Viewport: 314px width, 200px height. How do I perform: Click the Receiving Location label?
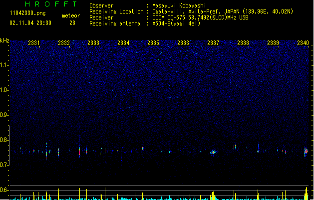(x=116, y=11)
